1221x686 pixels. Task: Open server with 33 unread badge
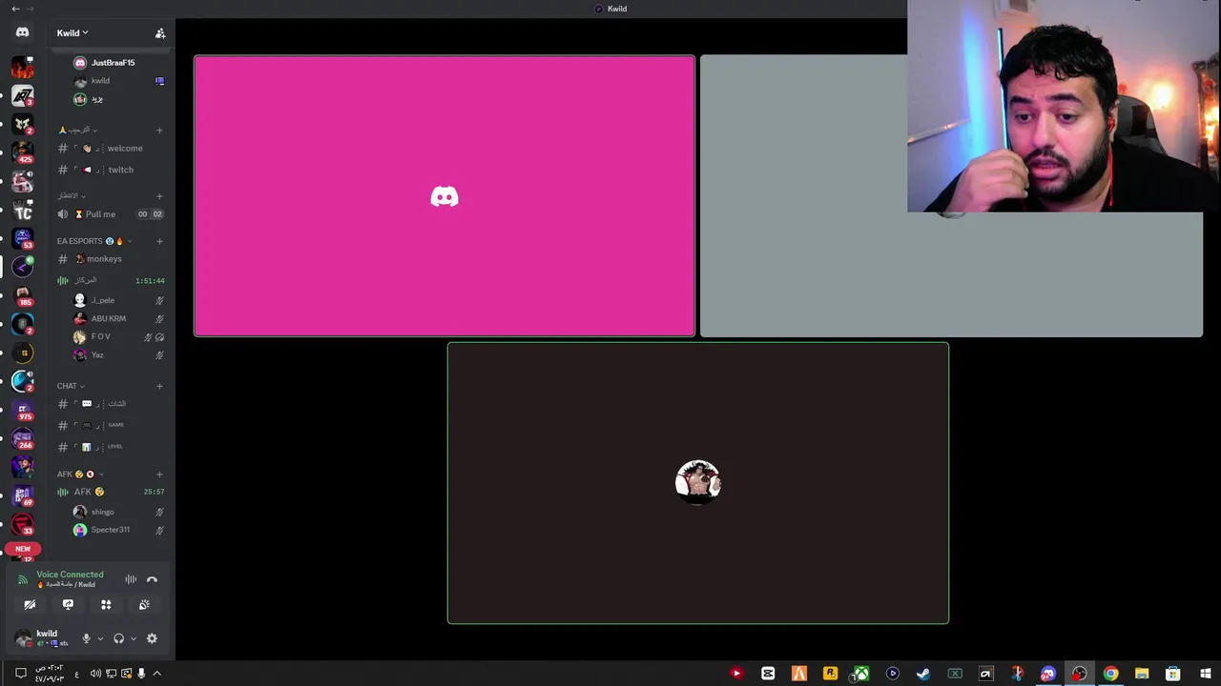click(x=22, y=524)
